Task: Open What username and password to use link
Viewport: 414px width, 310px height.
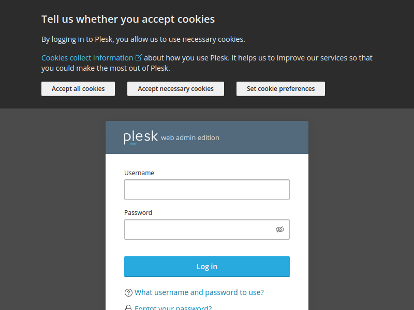Action: click(x=199, y=292)
